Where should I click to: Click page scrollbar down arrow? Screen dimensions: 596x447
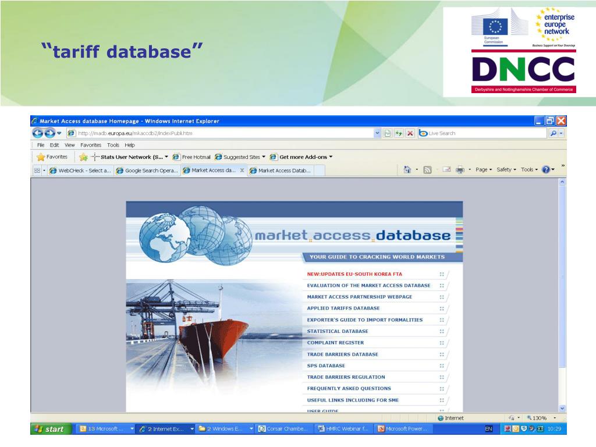(562, 409)
